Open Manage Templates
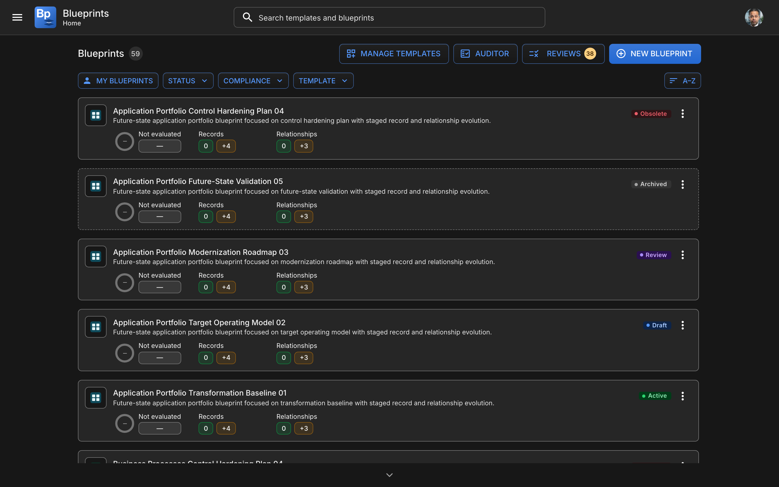Screen dimensions: 779x487 (x=394, y=54)
